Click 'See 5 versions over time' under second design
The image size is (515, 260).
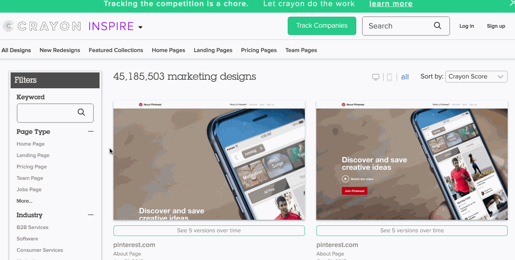click(412, 231)
